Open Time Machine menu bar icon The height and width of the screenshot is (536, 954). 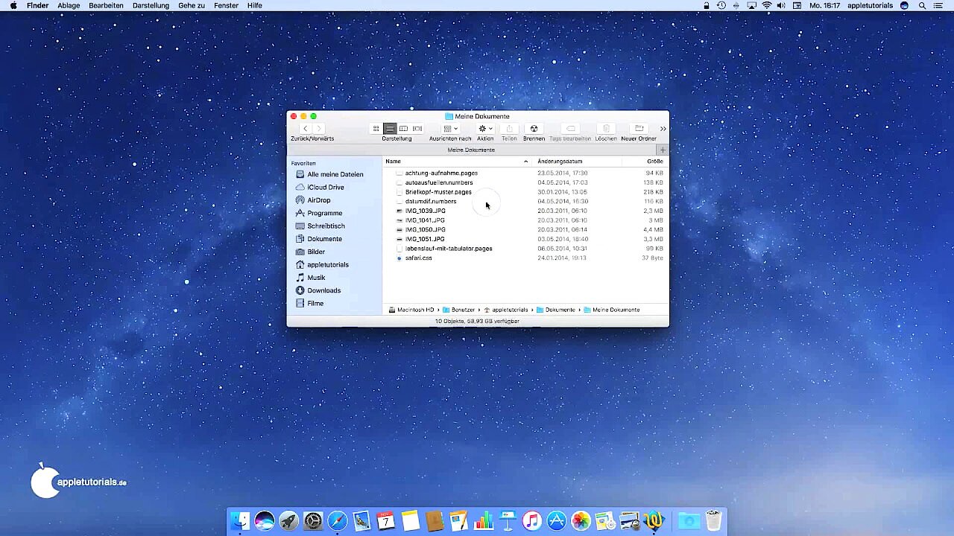pos(721,5)
